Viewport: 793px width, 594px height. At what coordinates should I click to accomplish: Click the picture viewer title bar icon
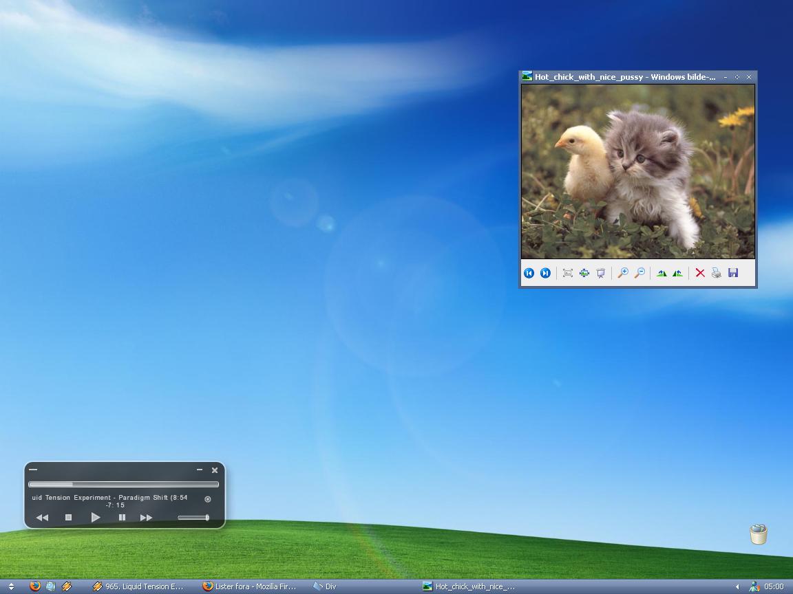(527, 76)
